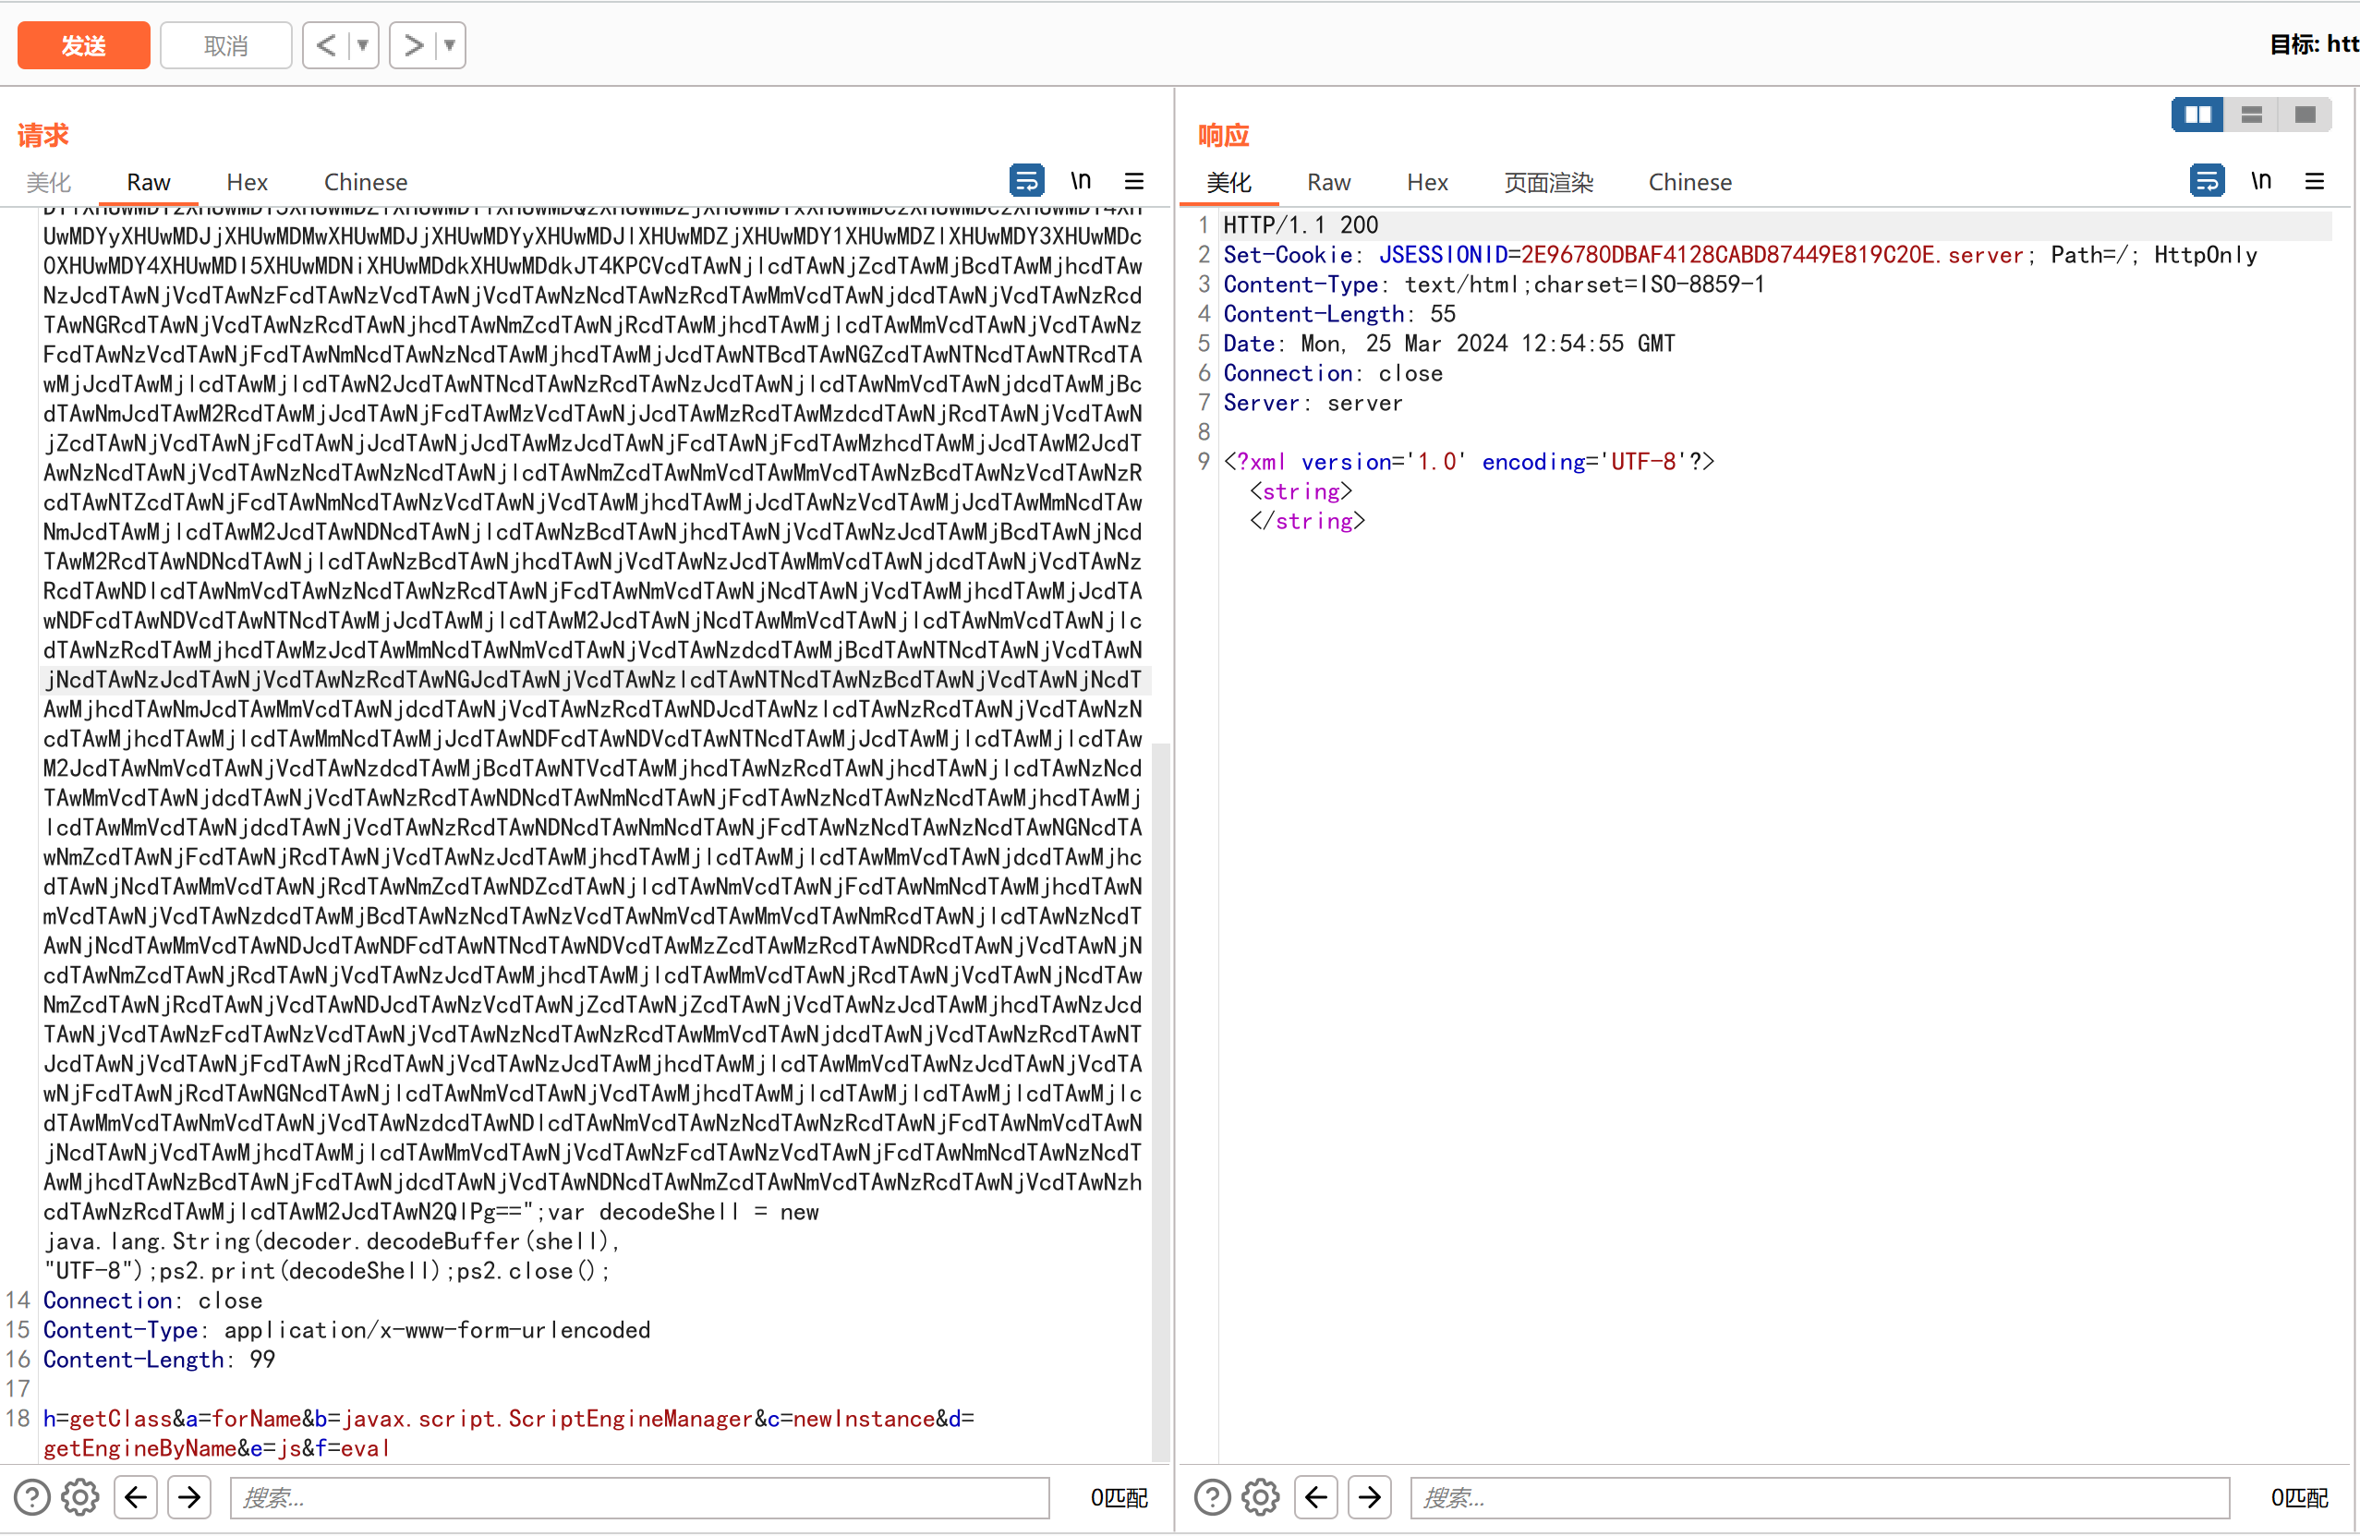Select combined single-pane layout icon
The height and width of the screenshot is (1536, 2360).
pos(2305,115)
